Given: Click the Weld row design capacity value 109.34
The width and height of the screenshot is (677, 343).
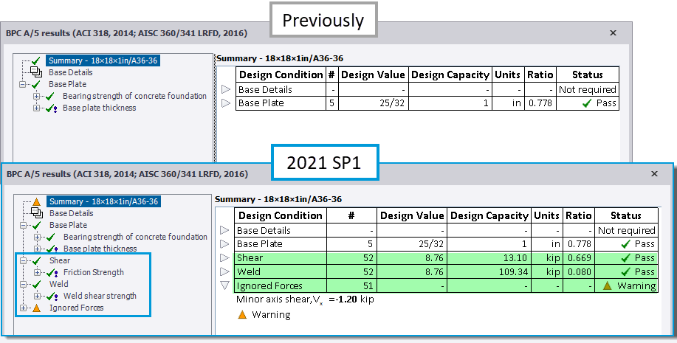Looking at the screenshot, I should click(513, 272).
